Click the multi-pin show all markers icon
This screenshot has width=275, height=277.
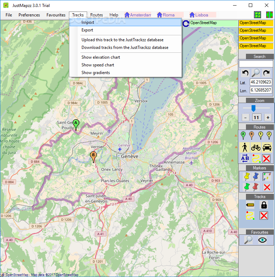267,177
